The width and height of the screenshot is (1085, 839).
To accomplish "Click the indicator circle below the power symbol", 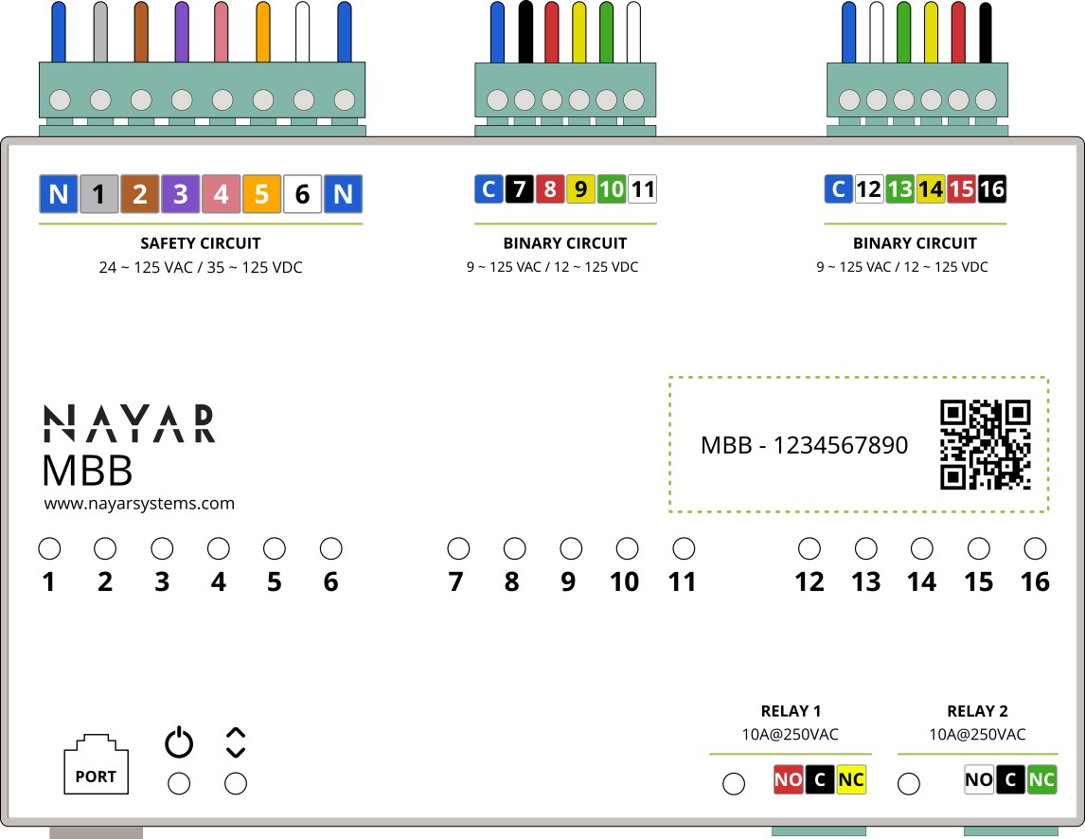I will 179,784.
